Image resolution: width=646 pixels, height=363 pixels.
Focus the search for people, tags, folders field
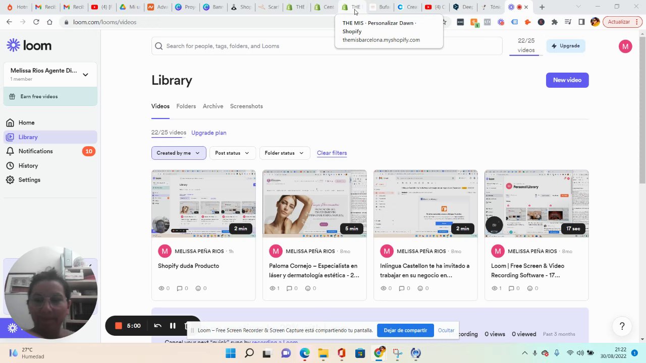pos(327,46)
